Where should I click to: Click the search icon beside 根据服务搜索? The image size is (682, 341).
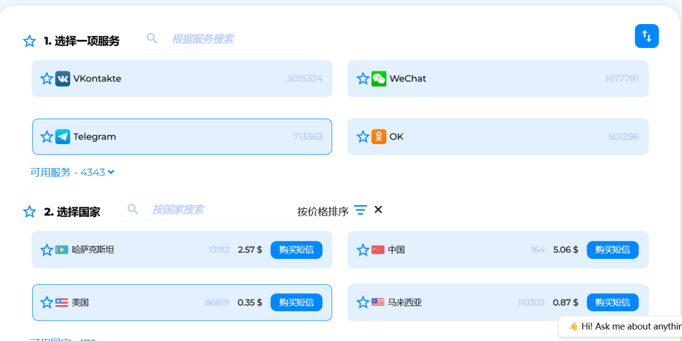tap(152, 39)
